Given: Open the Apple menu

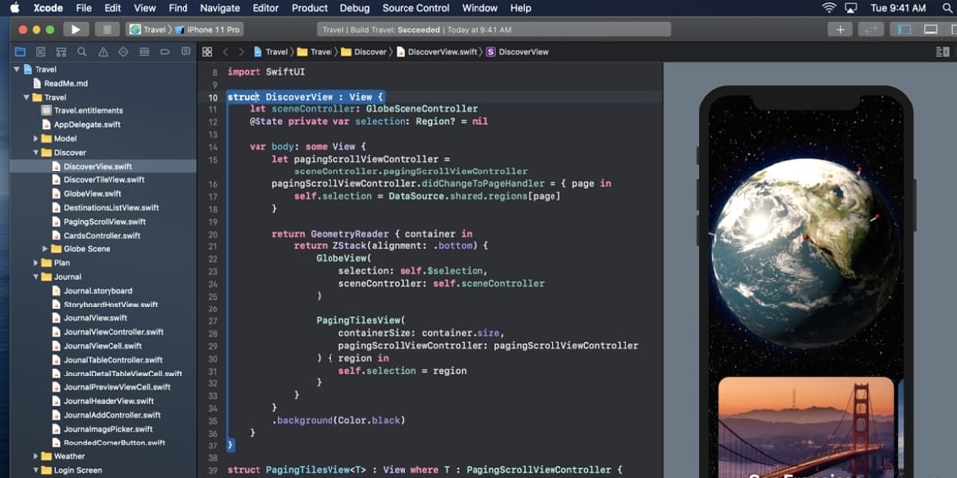Looking at the screenshot, I should (15, 8).
